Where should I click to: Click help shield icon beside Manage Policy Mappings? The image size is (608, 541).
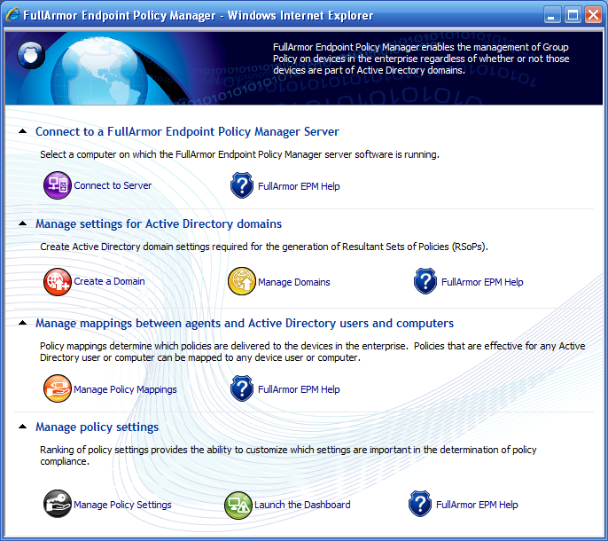pyautogui.click(x=242, y=388)
